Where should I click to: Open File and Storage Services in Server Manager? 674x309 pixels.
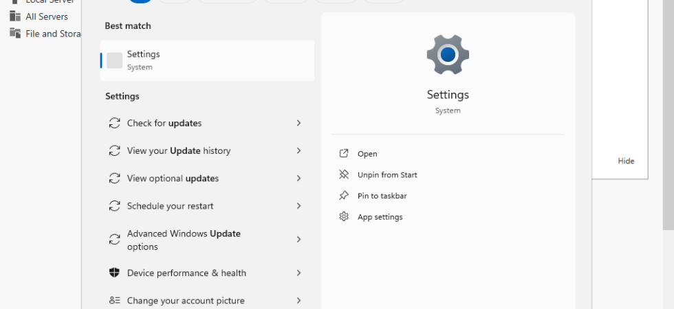(53, 34)
